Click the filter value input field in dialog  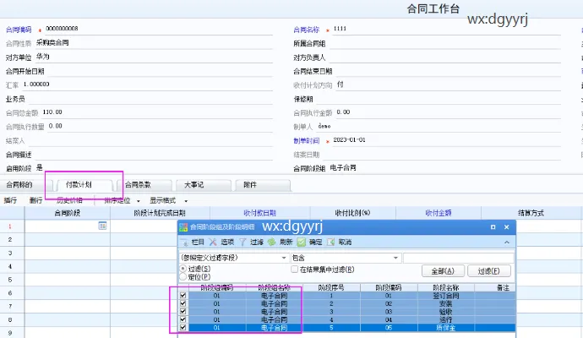pyautogui.click(x=459, y=258)
